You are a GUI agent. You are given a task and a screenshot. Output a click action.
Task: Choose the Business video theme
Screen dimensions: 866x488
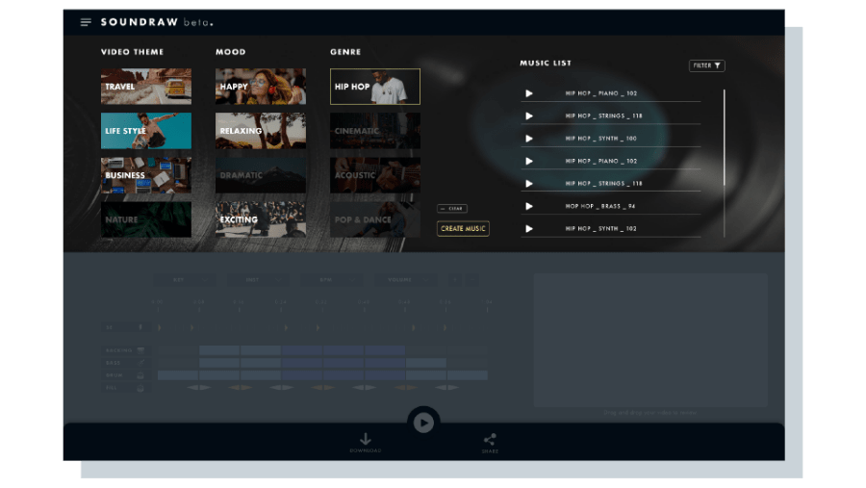pos(146,175)
